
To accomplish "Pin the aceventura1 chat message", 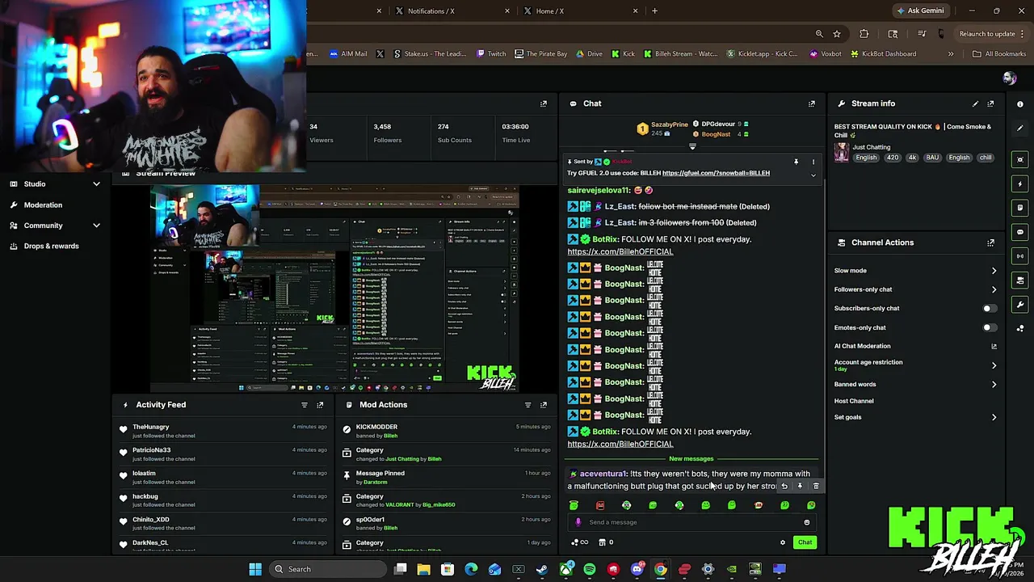I will click(800, 486).
